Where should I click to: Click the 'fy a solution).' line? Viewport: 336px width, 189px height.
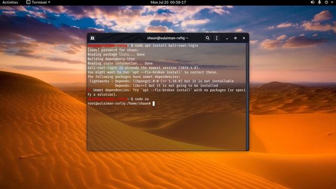(x=102, y=94)
